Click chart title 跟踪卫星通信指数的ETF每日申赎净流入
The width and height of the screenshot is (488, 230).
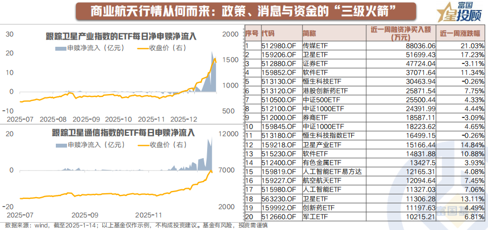point(123,134)
